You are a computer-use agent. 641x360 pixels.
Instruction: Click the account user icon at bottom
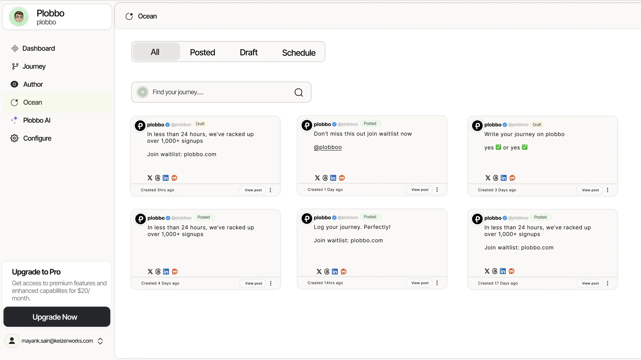click(12, 341)
